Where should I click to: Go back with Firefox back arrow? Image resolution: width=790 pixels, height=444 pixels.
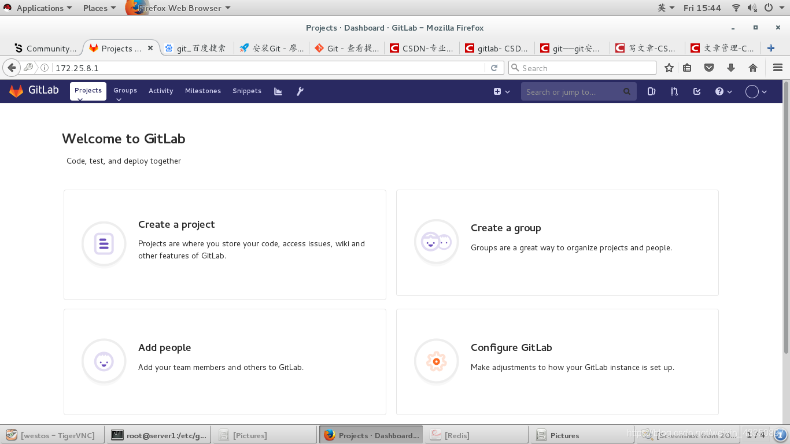click(x=12, y=68)
